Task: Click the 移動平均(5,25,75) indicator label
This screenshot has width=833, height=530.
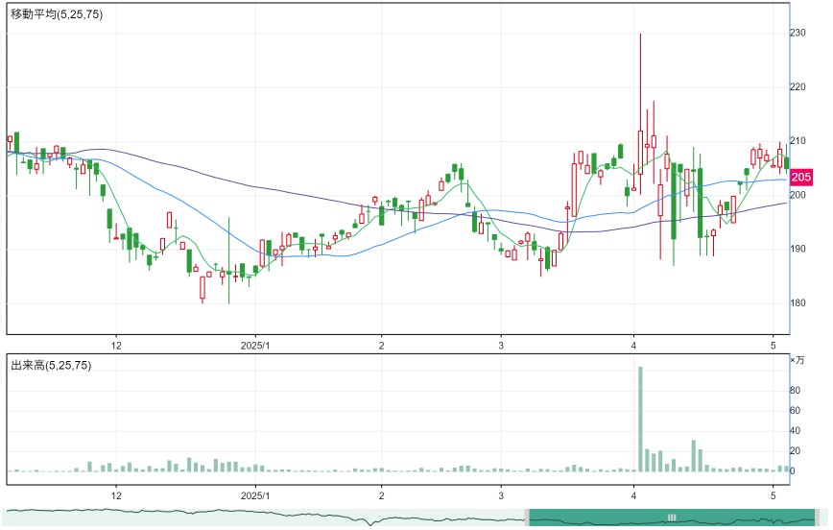Action: tap(57, 15)
